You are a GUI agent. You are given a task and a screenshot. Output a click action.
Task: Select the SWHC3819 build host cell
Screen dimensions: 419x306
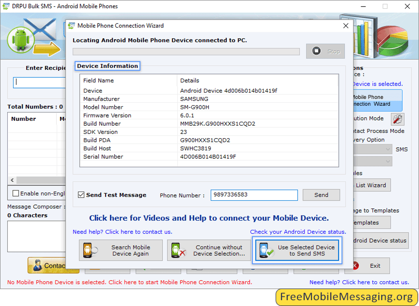click(x=196, y=148)
